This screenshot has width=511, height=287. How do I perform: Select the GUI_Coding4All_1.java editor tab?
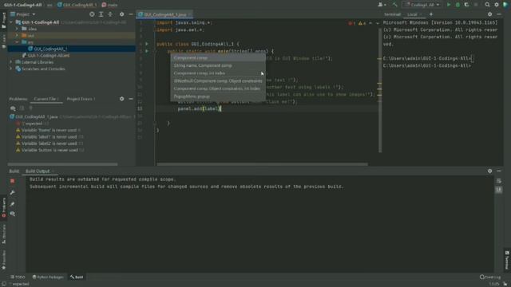point(165,14)
